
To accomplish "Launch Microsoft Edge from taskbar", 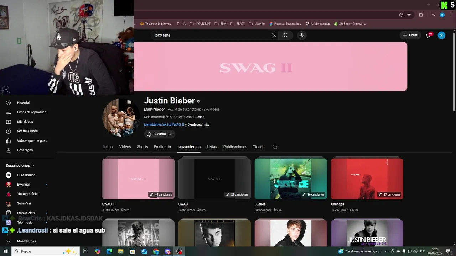I will point(109,251).
